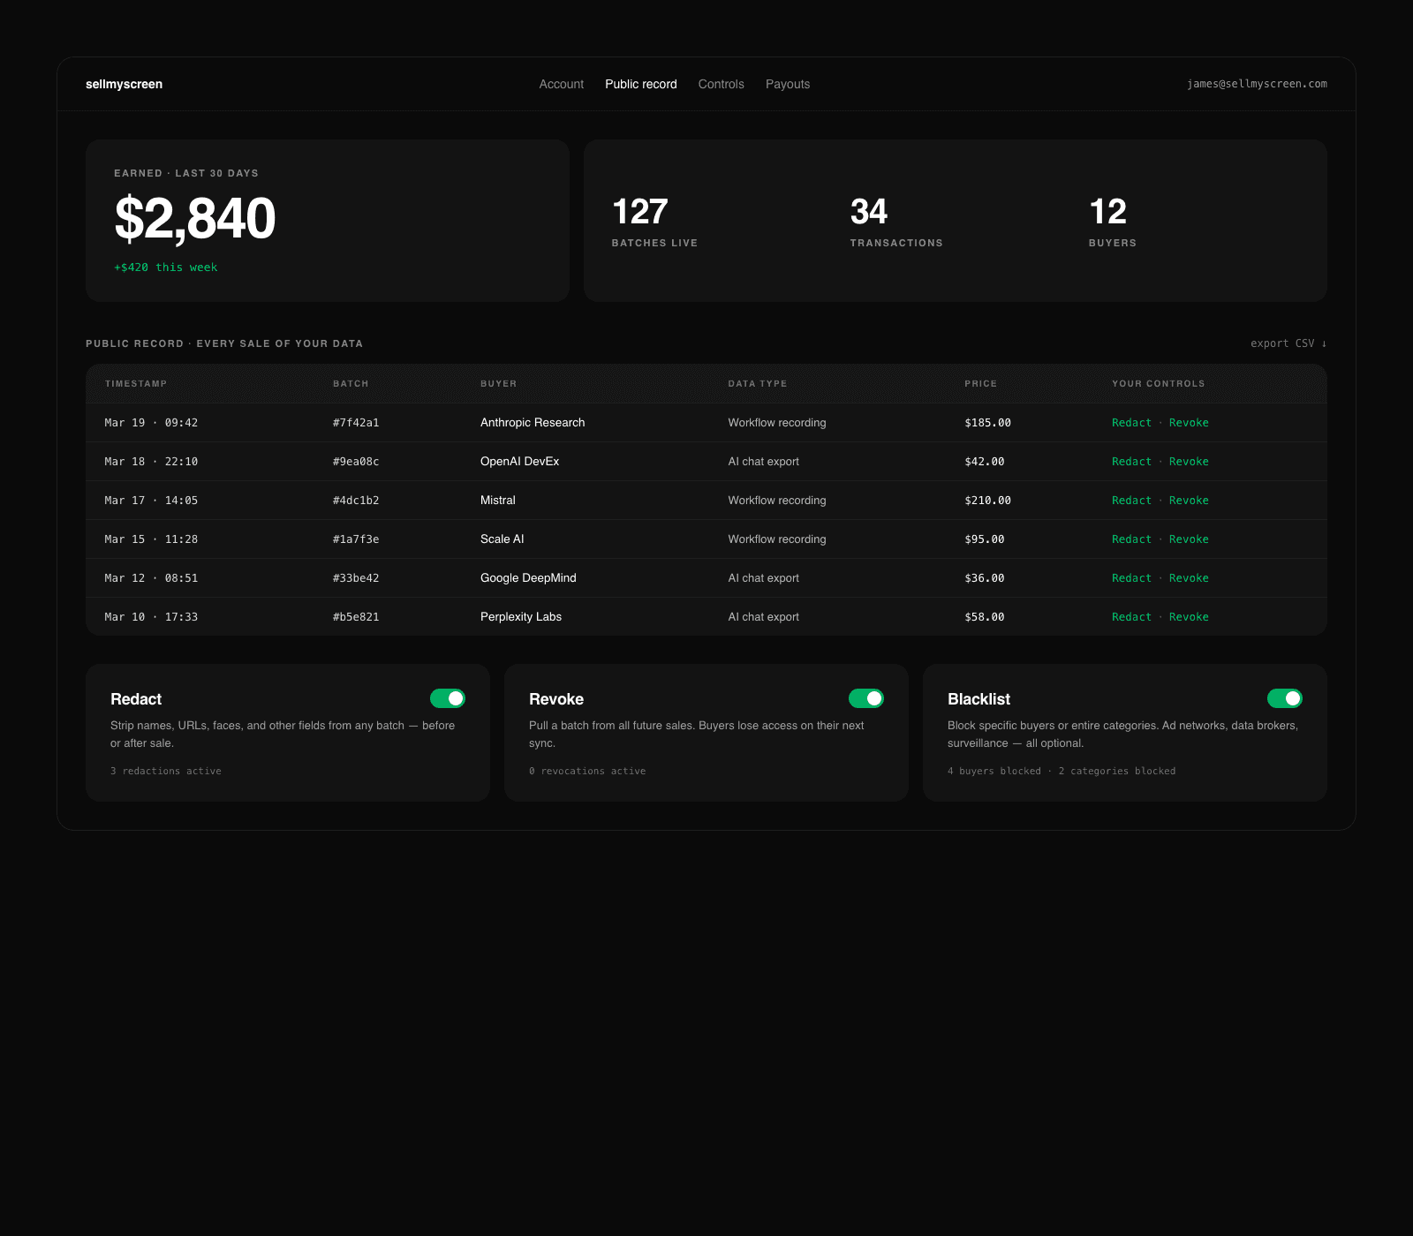Click the timestamp Mar 19 · 09:42

(x=151, y=423)
